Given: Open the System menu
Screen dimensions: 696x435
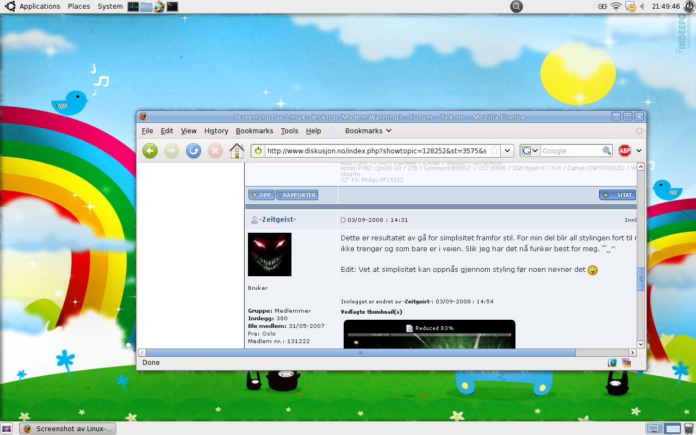Looking at the screenshot, I should coord(110,7).
